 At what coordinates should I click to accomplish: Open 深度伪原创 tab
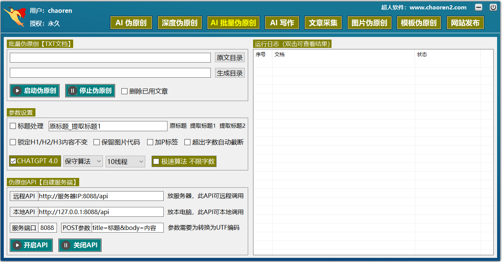[x=180, y=23]
